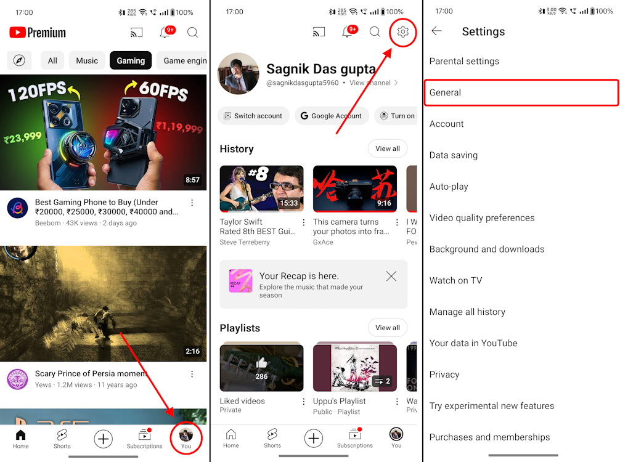
Task: Play the Scary Prince of Persia video thumbnail
Action: (104, 303)
